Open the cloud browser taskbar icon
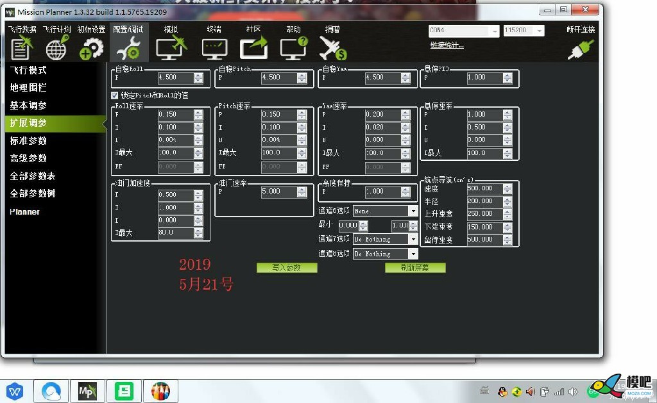 pyautogui.click(x=51, y=391)
